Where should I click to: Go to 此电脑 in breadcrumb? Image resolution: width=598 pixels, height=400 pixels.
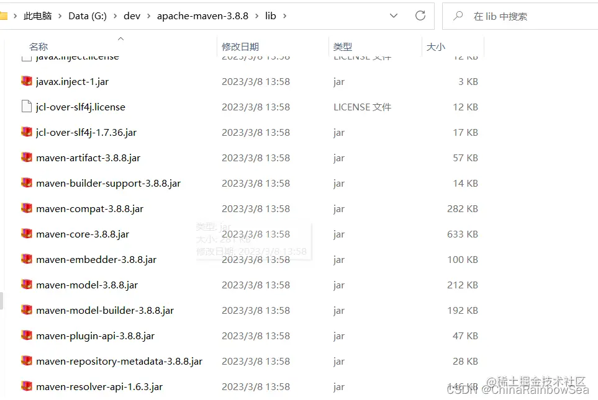click(38, 16)
